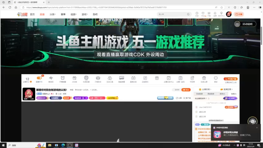This screenshot has width=263, height=148.
Task: Click the Douyu logo
Action: tap(22, 14)
